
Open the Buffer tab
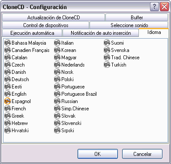click(137, 18)
